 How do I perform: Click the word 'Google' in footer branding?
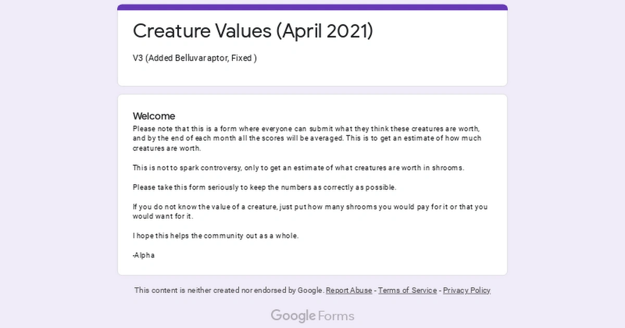pos(294,316)
